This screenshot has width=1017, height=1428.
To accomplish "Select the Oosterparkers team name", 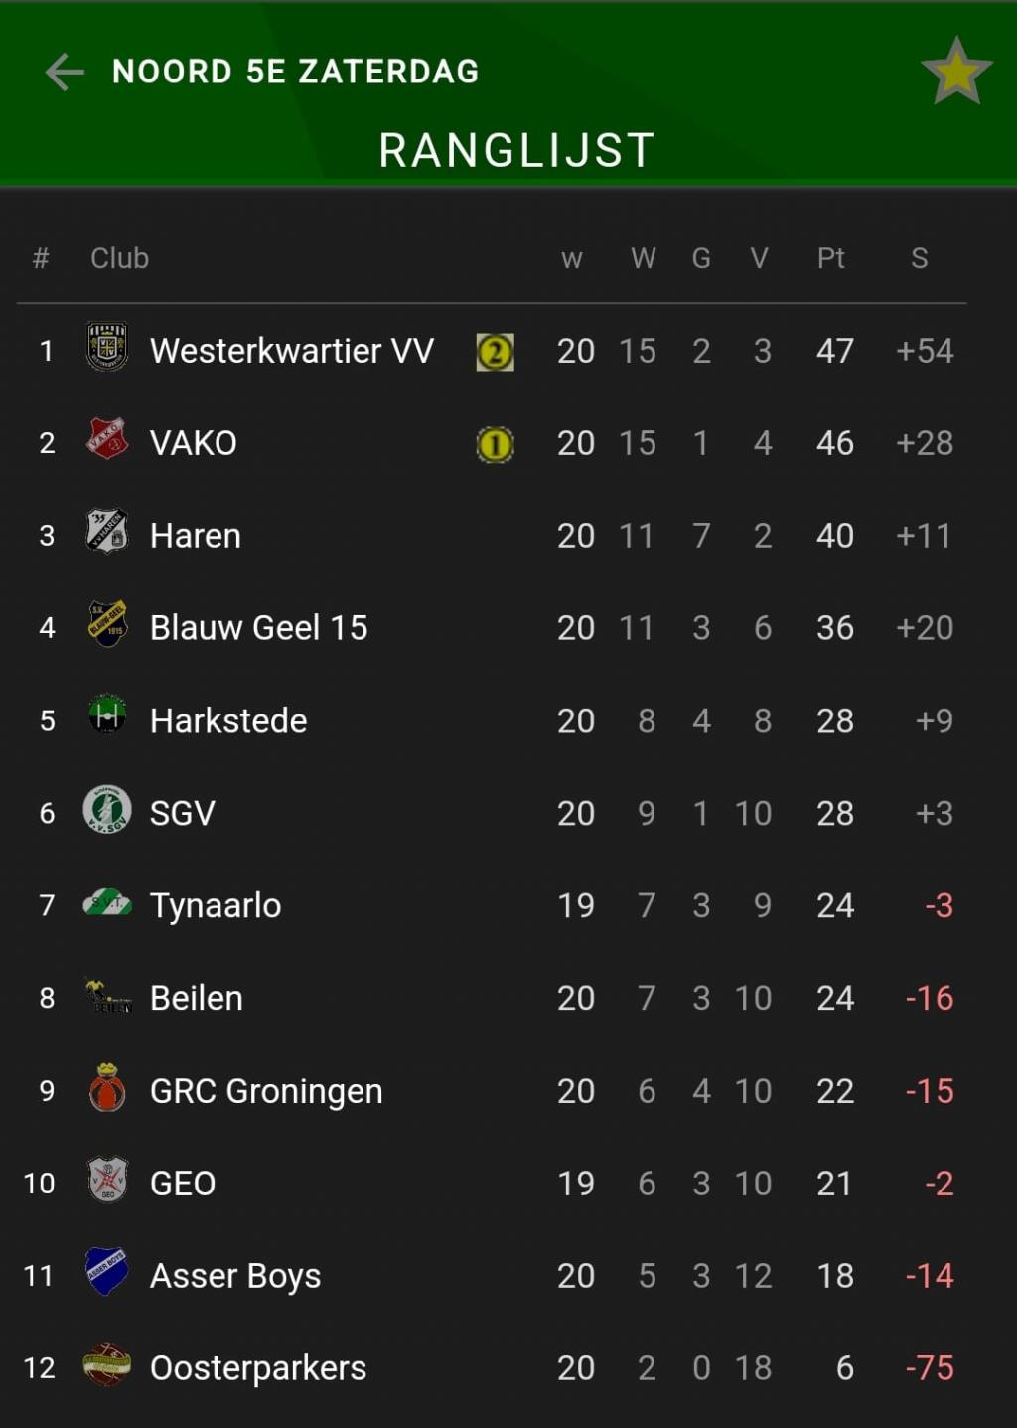I will click(x=258, y=1368).
